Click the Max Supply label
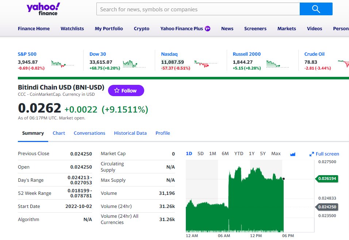 tap(113, 180)
